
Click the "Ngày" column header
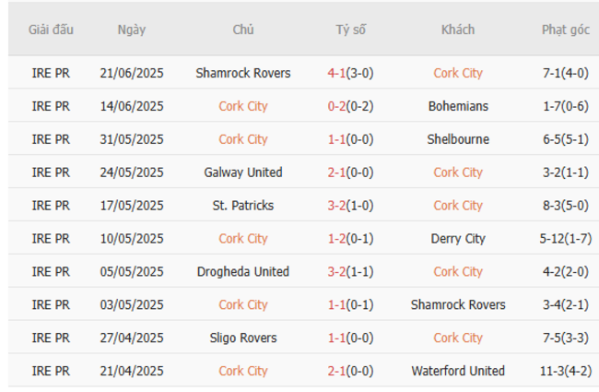(x=131, y=30)
